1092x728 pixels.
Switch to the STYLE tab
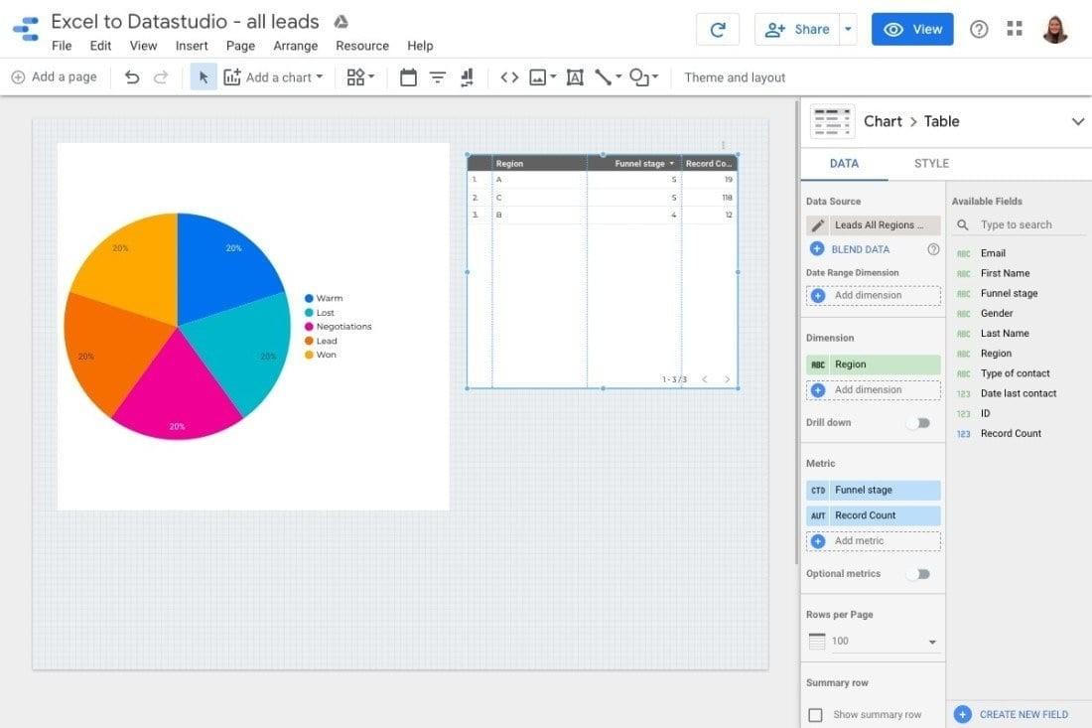930,163
